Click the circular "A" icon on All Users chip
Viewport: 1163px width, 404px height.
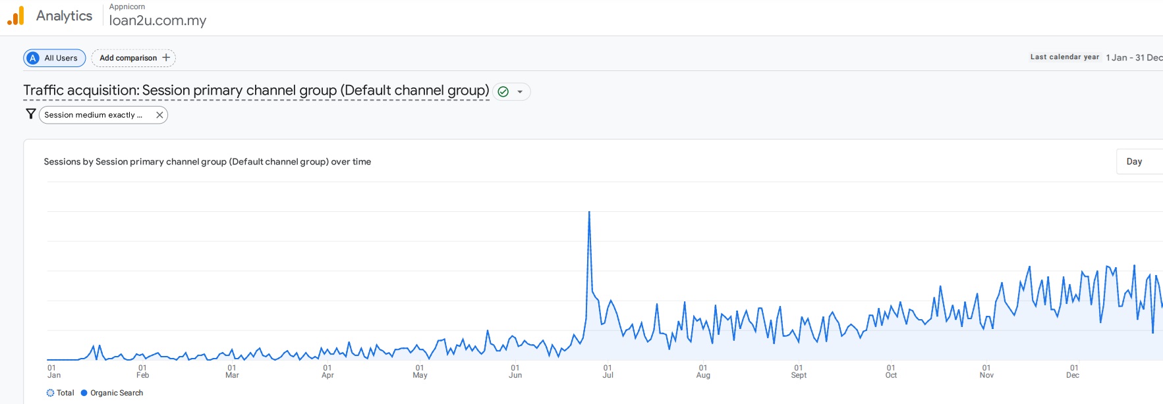pyautogui.click(x=32, y=58)
